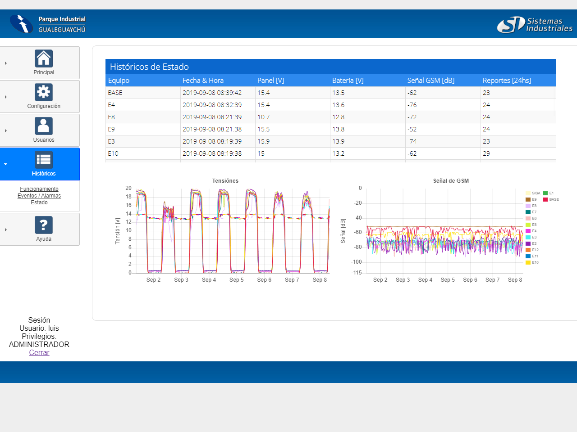Expand the Configuración menu arrow
Viewport: 577px width, 432px height.
point(6,97)
